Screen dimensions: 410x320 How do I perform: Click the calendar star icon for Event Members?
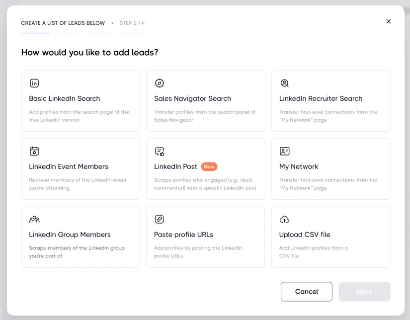tap(34, 151)
